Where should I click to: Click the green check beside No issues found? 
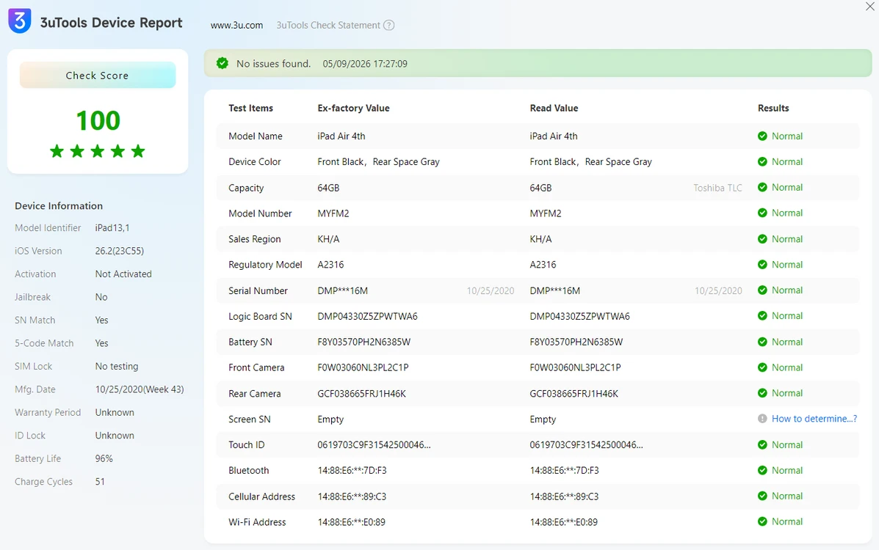coord(223,63)
